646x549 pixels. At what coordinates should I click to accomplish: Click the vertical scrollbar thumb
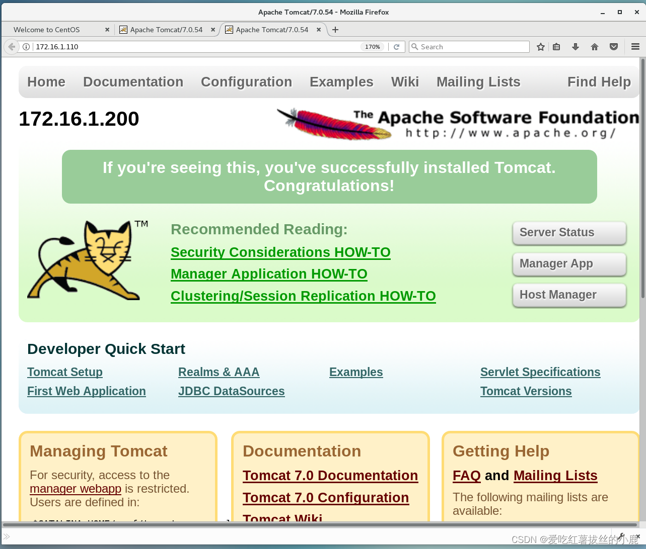coord(642,178)
